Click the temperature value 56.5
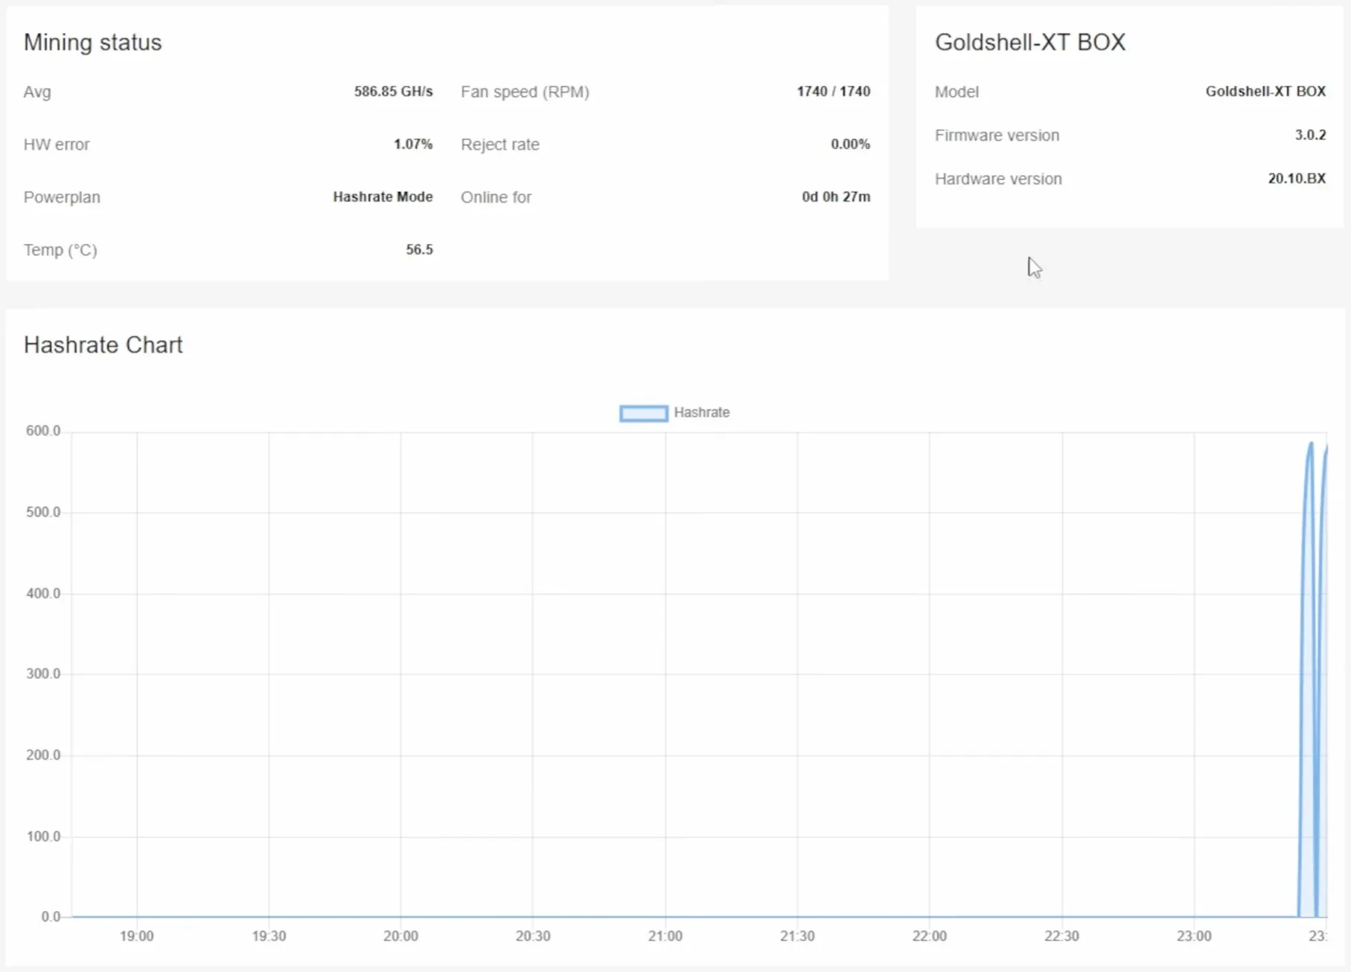The image size is (1351, 972). (x=419, y=250)
